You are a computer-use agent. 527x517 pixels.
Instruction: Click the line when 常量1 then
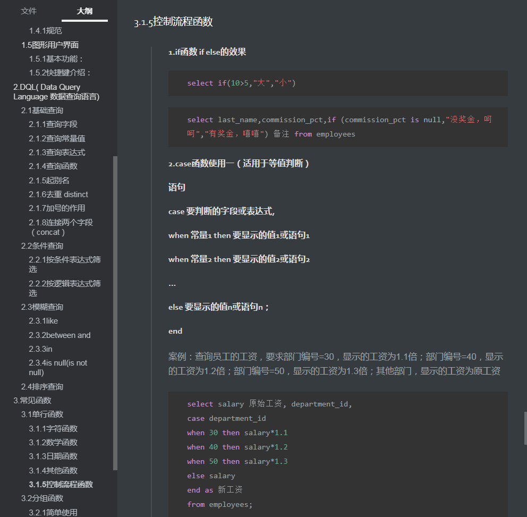point(239,235)
